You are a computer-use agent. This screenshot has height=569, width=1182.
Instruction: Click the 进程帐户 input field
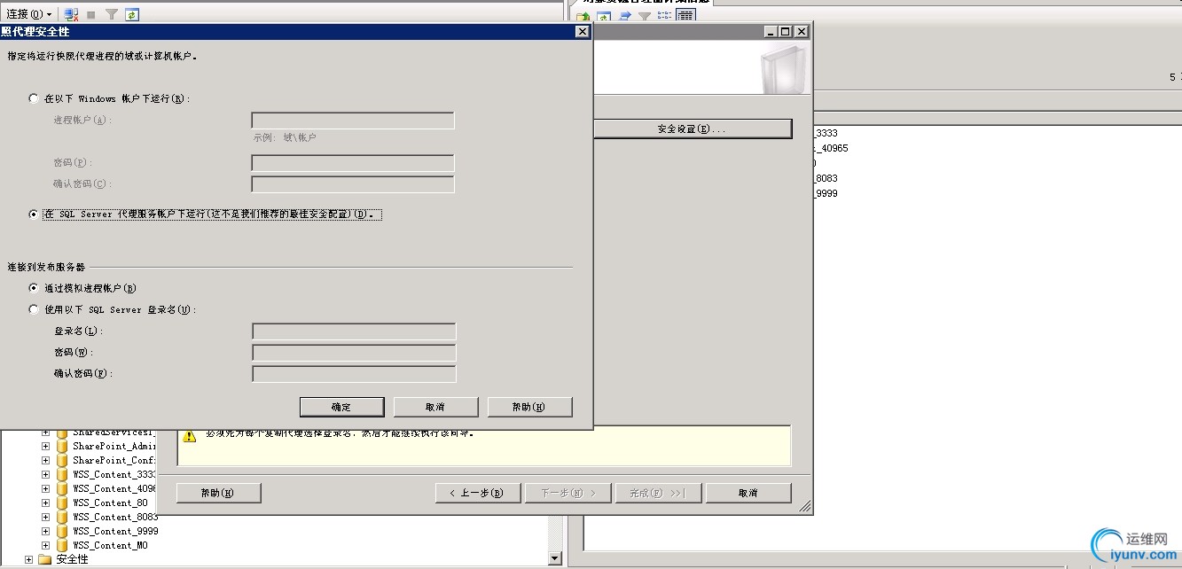pos(353,121)
